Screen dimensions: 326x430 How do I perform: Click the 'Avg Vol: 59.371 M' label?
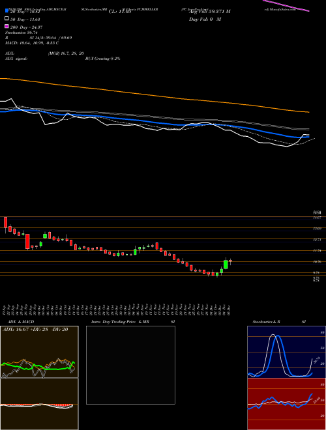coord(210,12)
